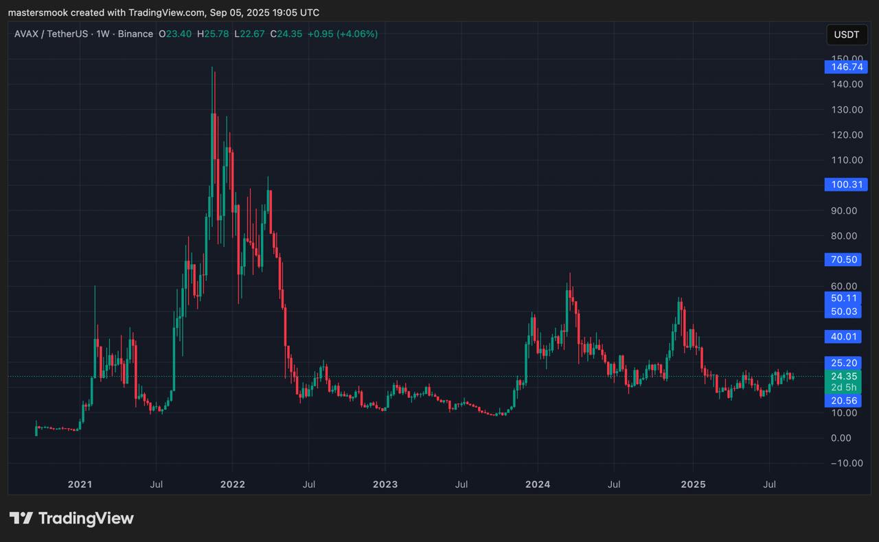Select the 146.74 price level label
This screenshot has width=879, height=542.
click(847, 67)
